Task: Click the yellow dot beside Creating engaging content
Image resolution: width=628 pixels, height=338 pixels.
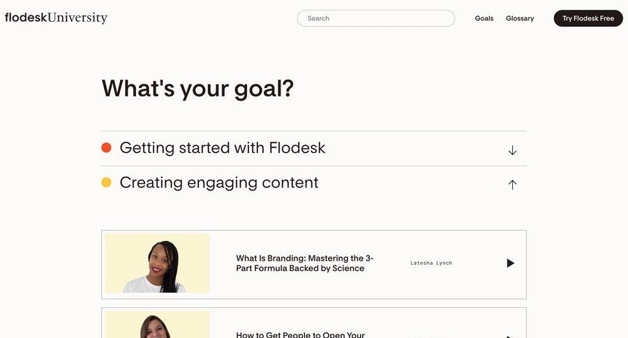Action: coord(107,183)
